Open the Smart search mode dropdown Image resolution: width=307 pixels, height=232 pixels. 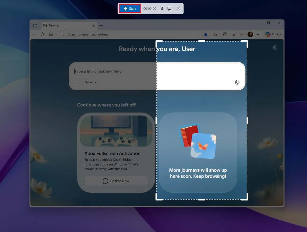tap(91, 82)
